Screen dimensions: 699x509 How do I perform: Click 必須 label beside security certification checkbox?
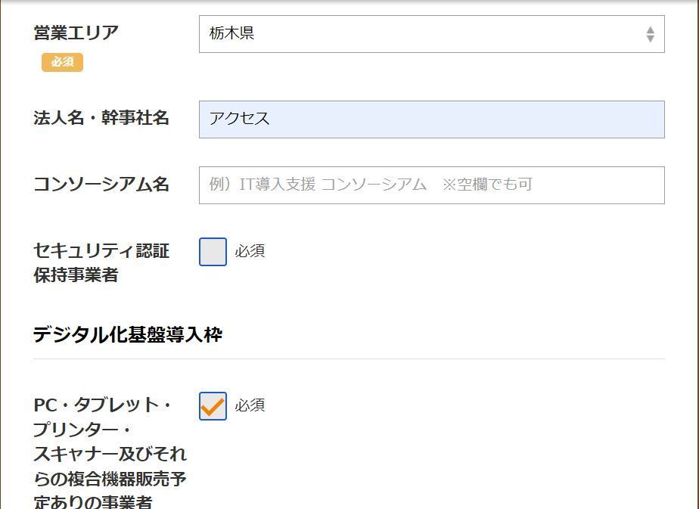[250, 251]
